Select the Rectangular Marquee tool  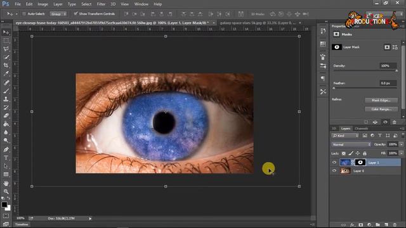tap(6, 41)
